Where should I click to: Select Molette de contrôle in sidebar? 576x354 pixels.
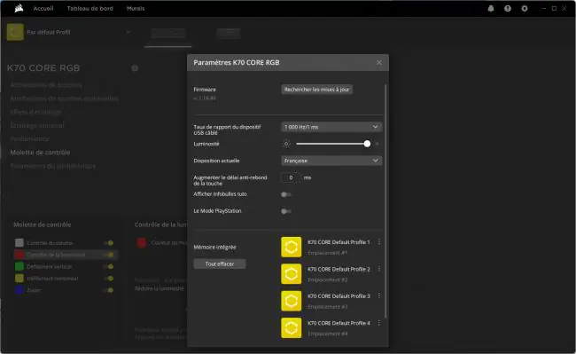[x=40, y=153]
